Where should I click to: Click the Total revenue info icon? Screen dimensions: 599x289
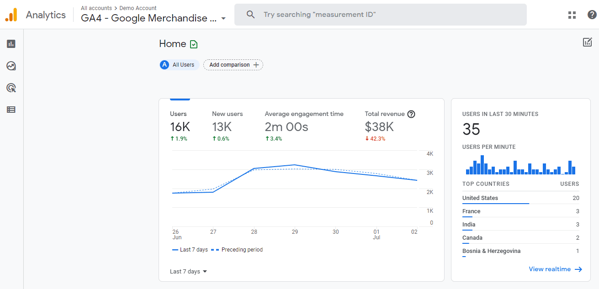[411, 114]
